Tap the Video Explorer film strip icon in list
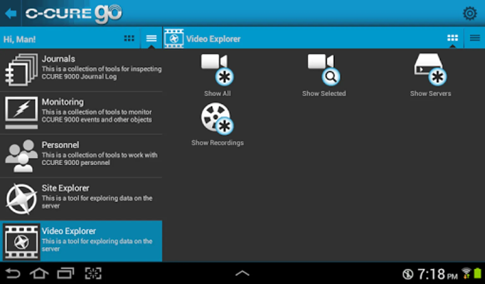Viewport: 485px width, 284px height. coord(21,242)
